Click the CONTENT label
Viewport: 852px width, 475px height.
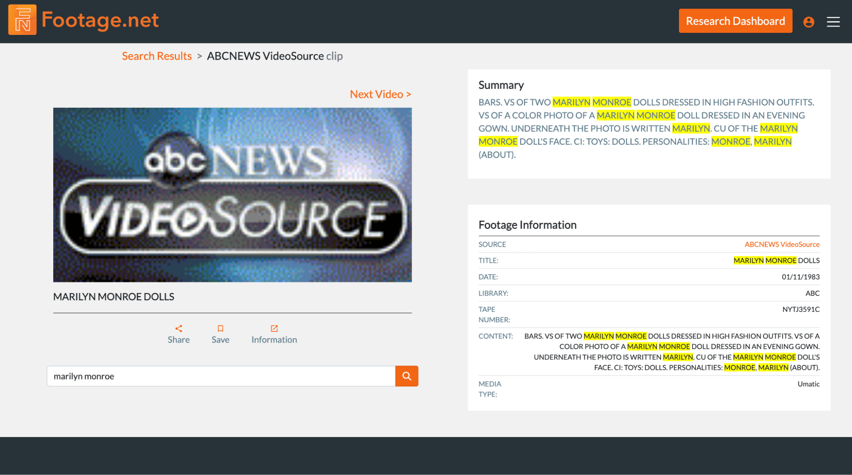point(495,336)
